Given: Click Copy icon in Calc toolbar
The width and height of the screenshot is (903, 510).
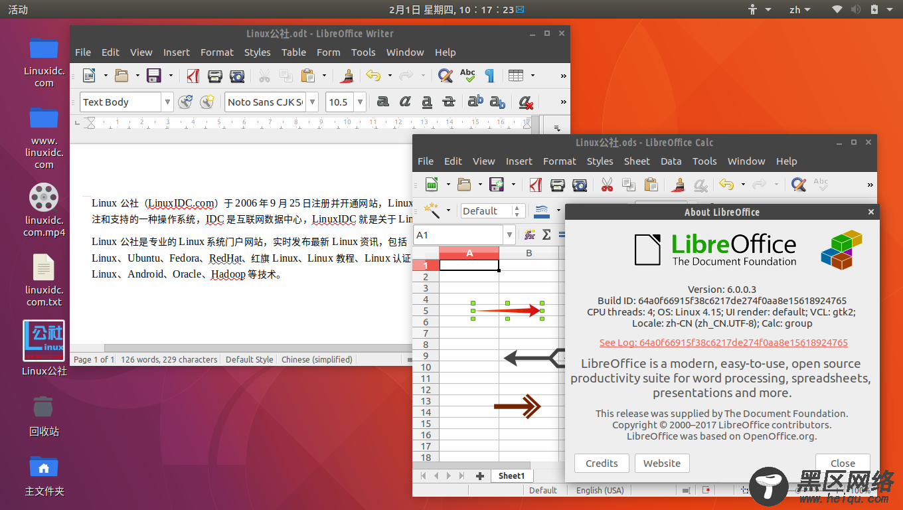Looking at the screenshot, I should point(629,185).
